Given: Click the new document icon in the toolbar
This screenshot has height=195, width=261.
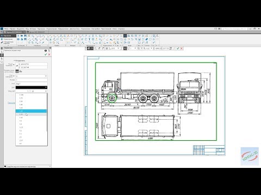Looking at the screenshot, I should (18, 36).
